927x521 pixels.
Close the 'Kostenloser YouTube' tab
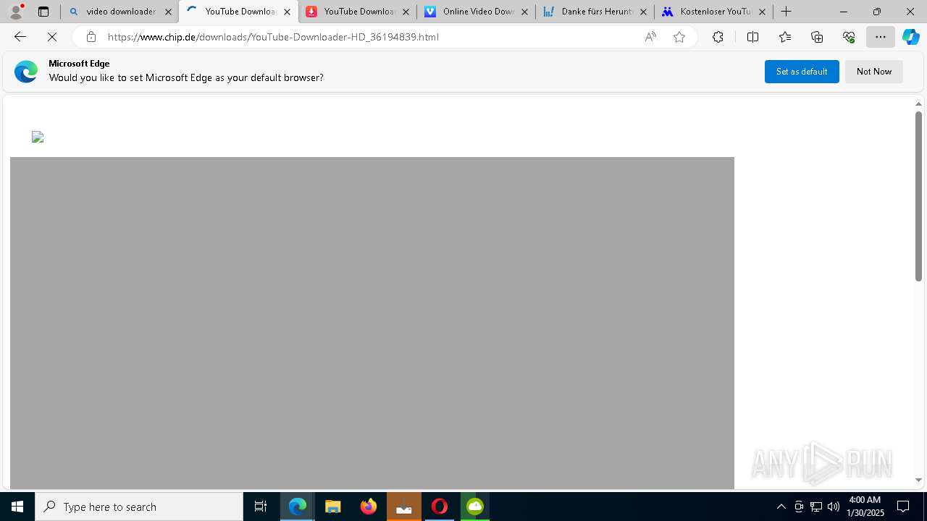tap(762, 12)
